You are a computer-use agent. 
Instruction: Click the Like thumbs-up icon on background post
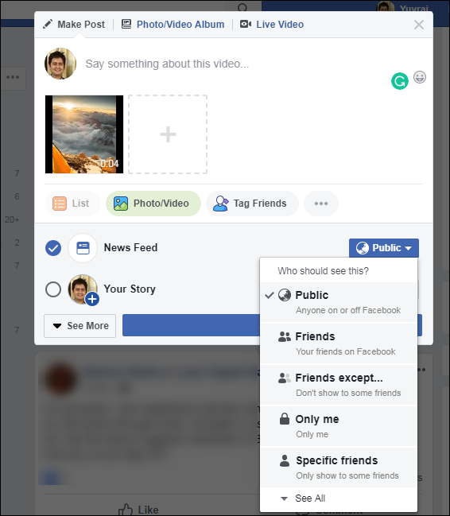tap(126, 510)
